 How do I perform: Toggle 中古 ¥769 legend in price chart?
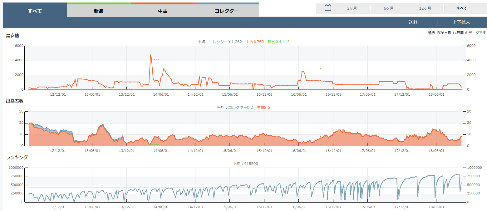click(254, 42)
